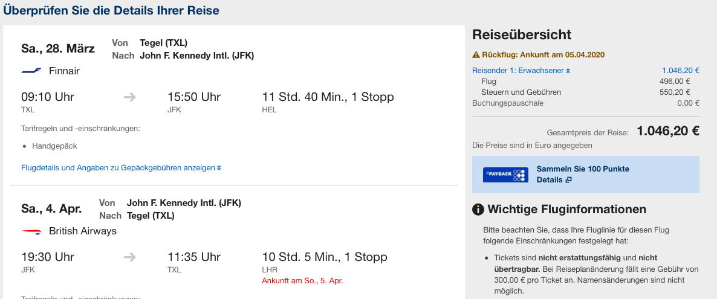Click the outbound flight arrow icon

tap(129, 97)
